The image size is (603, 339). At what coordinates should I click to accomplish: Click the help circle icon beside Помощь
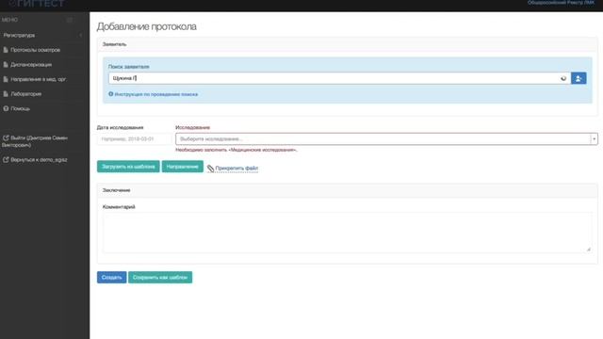(x=6, y=108)
